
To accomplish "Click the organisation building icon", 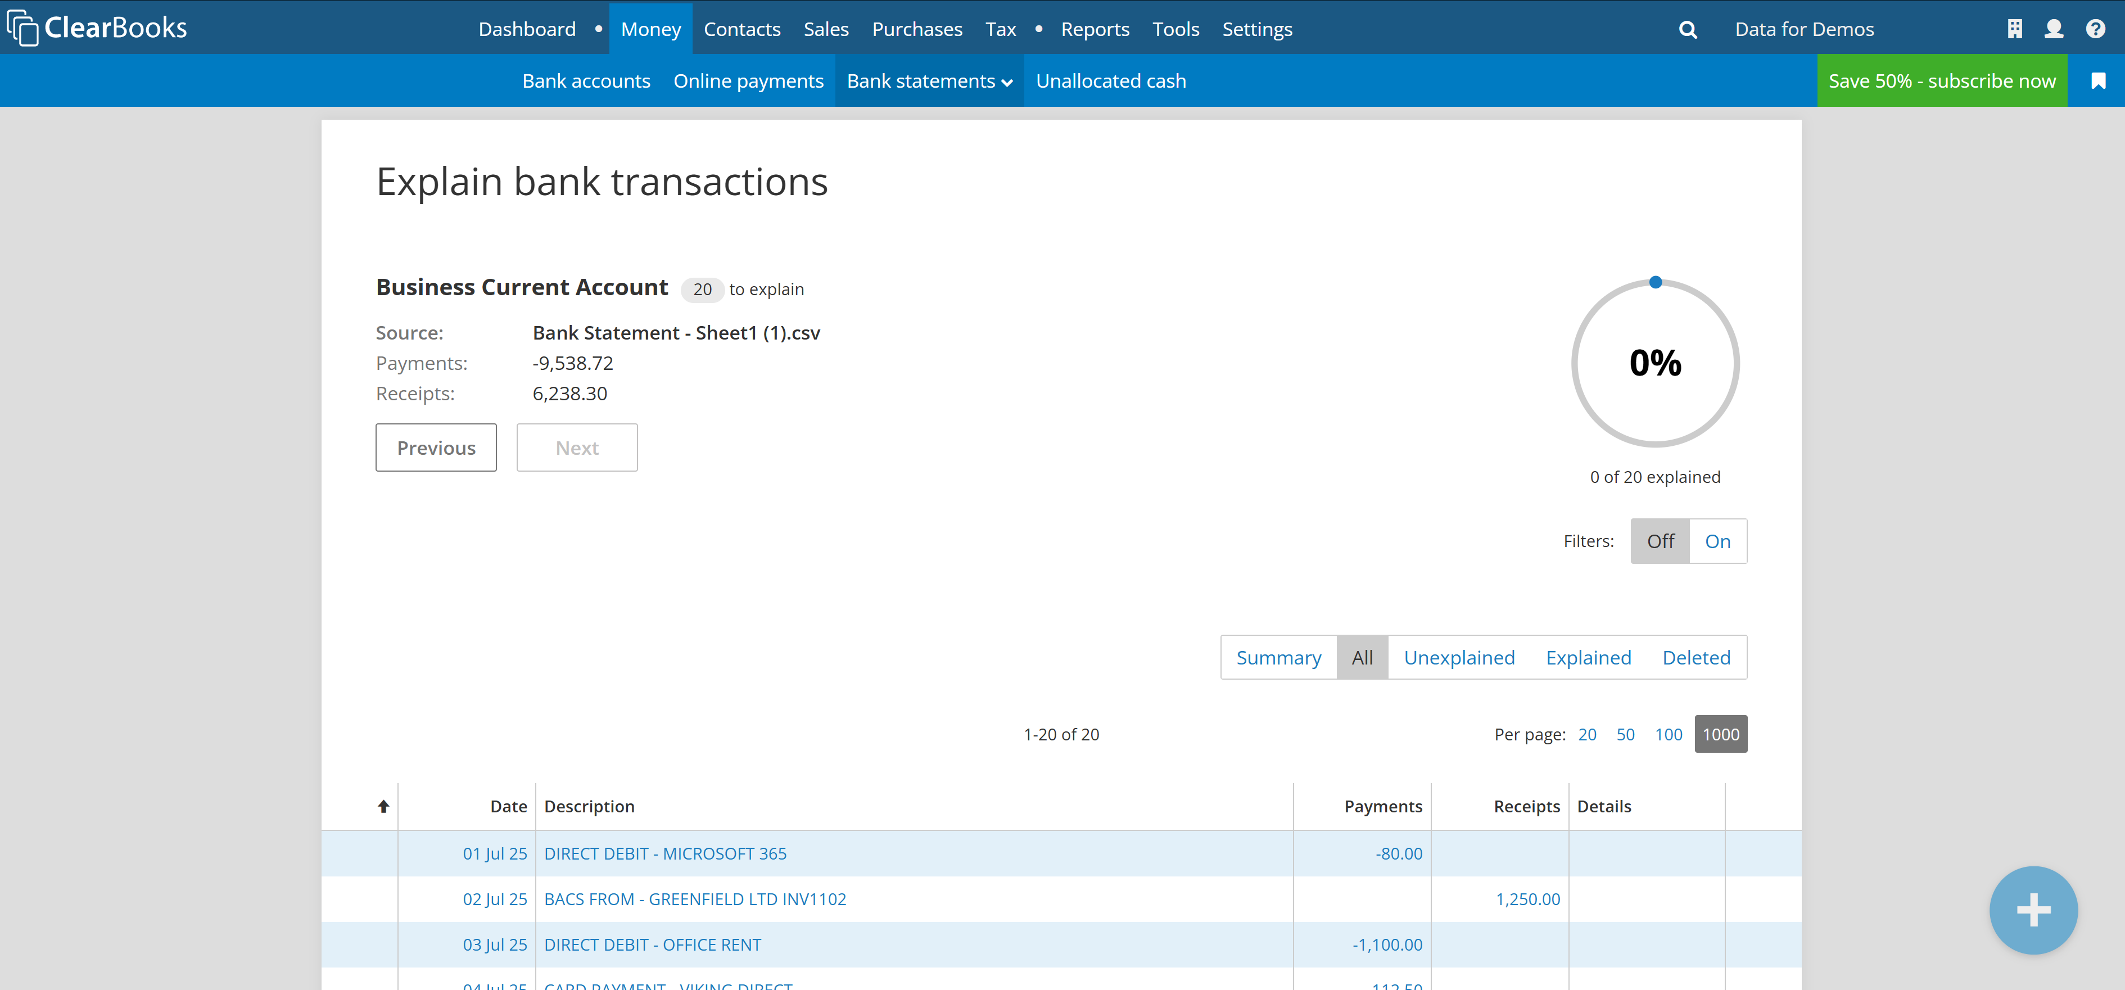I will click(x=2014, y=30).
